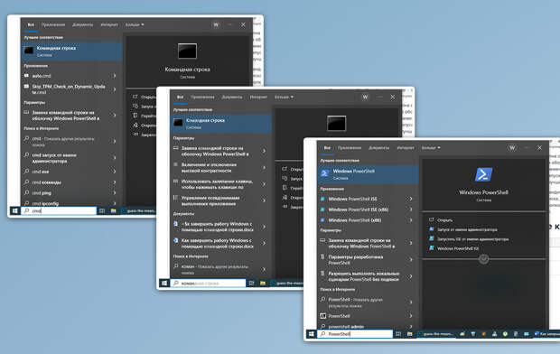Switch to Документы tab in middle search panel
This screenshot has height=354, width=560.
(232, 98)
